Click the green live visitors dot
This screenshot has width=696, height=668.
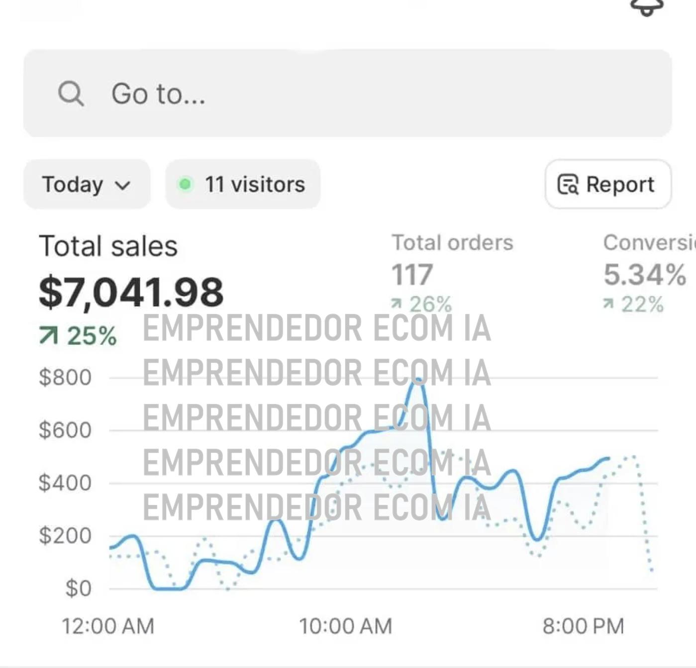click(185, 184)
